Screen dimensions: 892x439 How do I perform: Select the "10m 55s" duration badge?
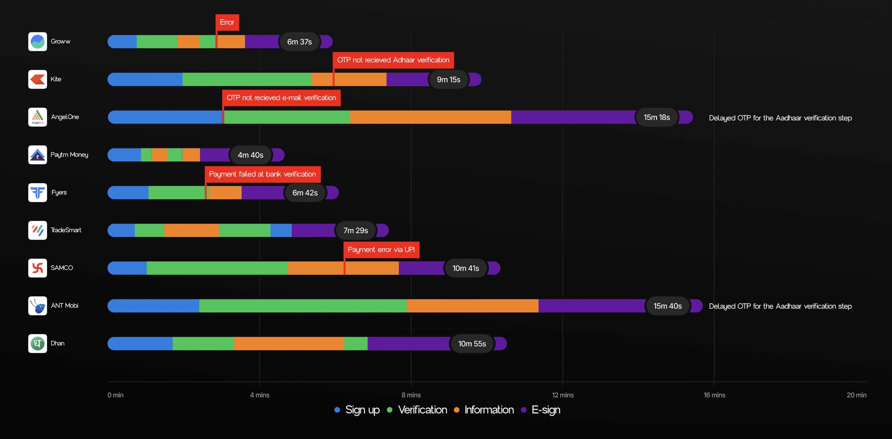[x=472, y=343]
